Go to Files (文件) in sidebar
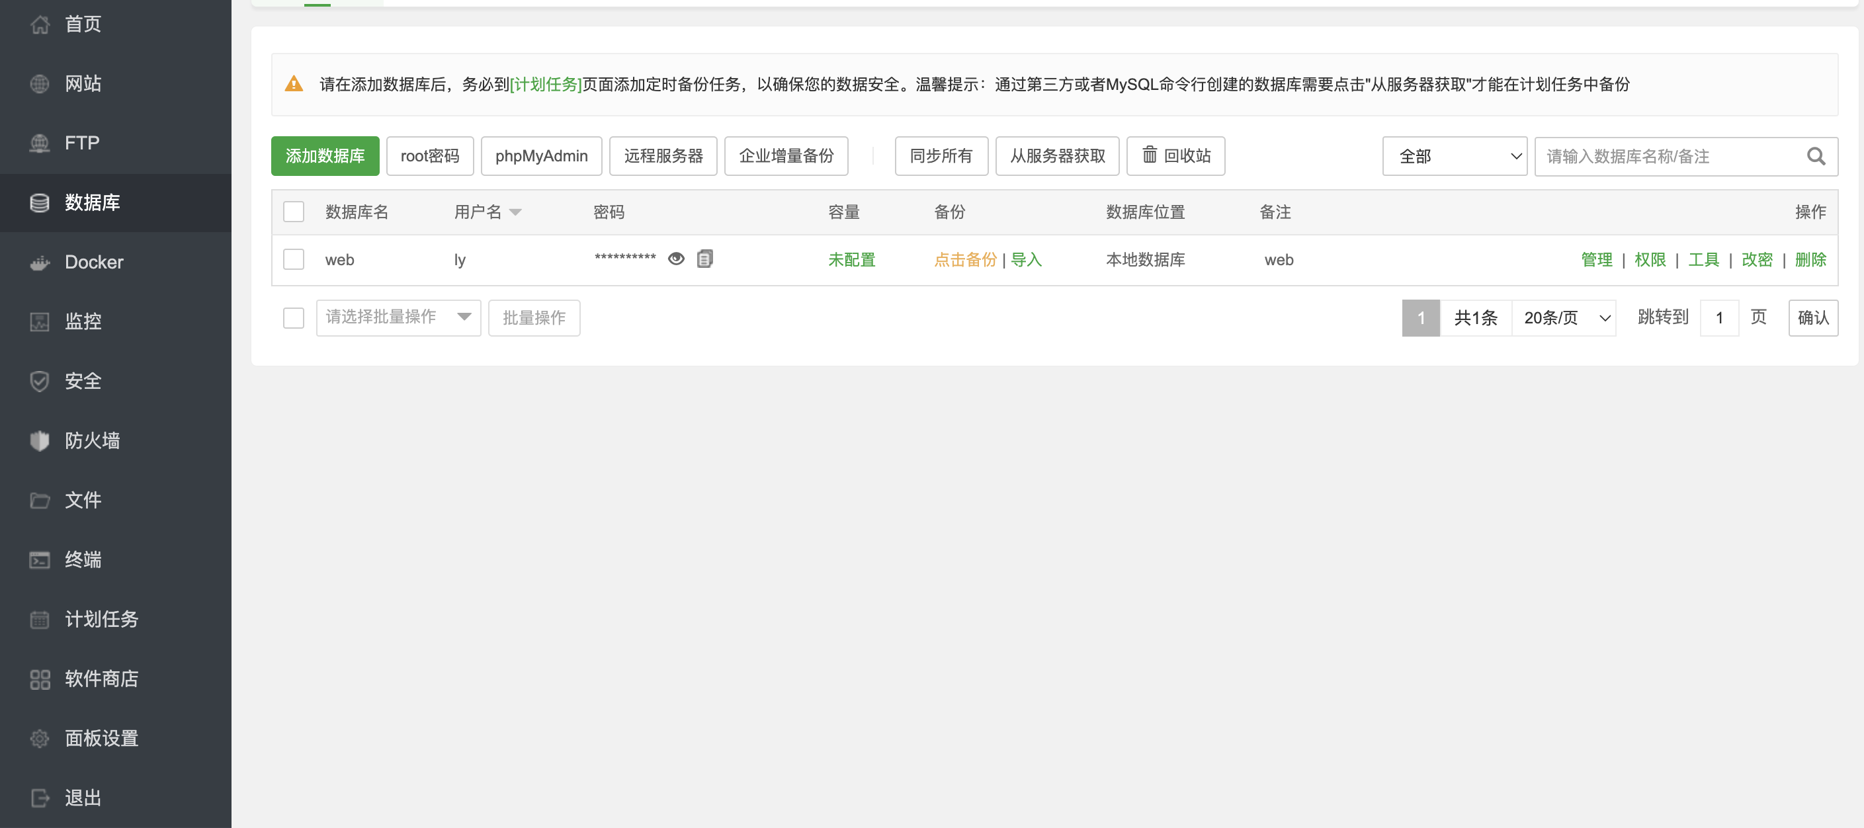This screenshot has width=1864, height=828. 83,499
